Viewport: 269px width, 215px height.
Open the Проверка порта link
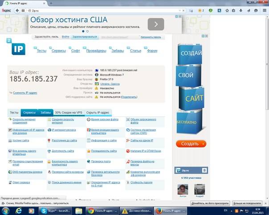point(101,162)
